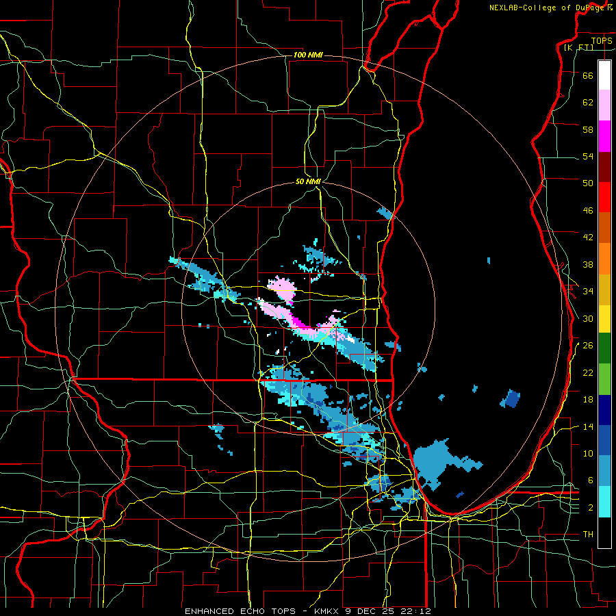Click the dark blue echo patch mid-lake
Image resolution: width=616 pixels, height=616 pixels.
tap(511, 399)
